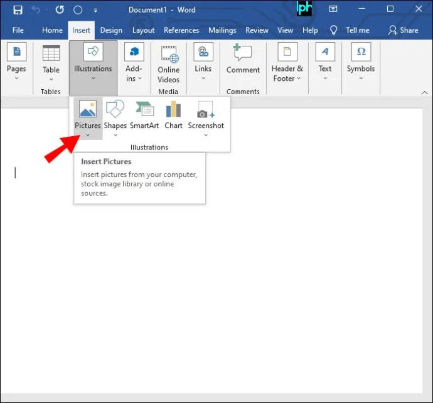
Task: Open the References tab
Action: 181,30
